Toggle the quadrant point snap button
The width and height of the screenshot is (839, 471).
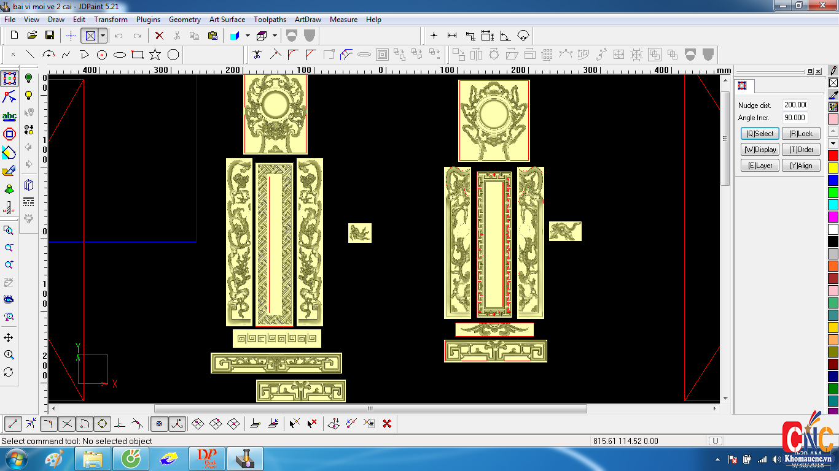tap(102, 423)
